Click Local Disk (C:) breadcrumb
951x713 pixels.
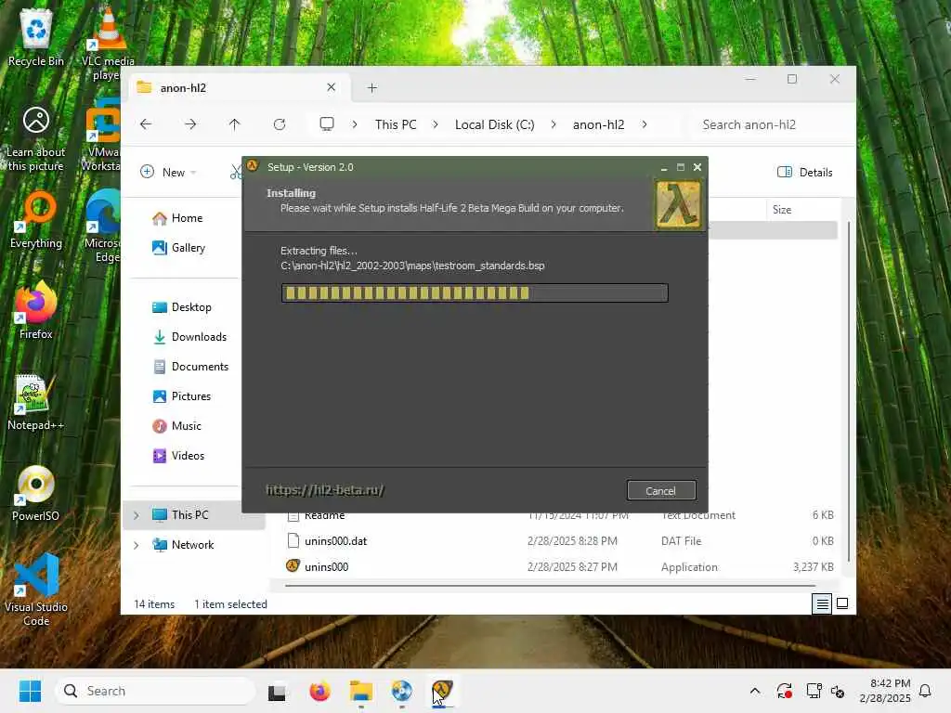pos(494,124)
